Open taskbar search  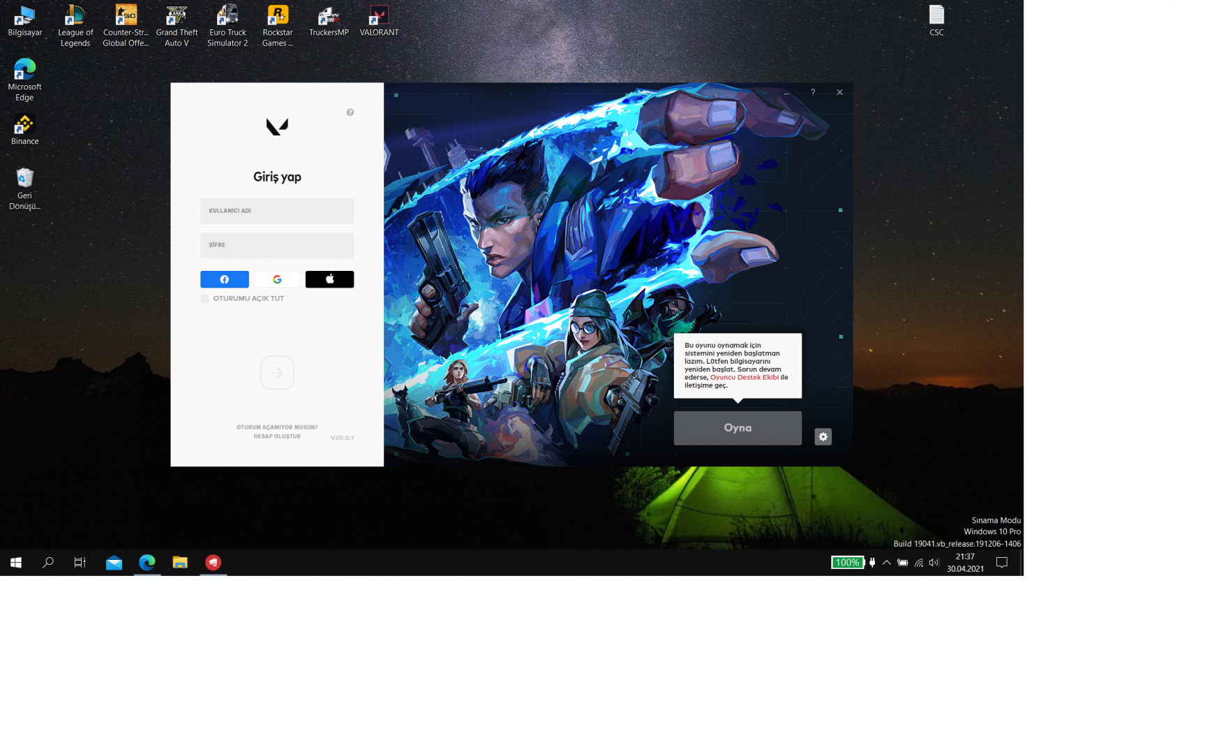48,563
